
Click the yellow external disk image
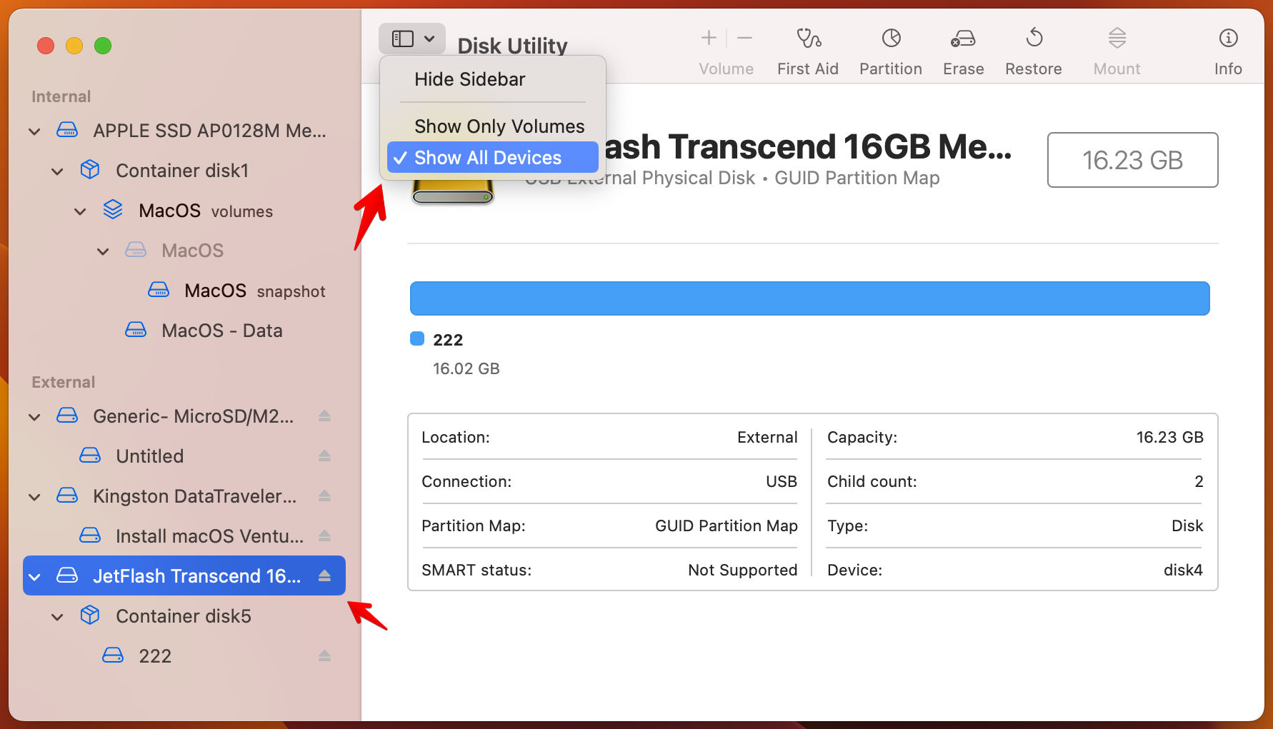click(453, 191)
